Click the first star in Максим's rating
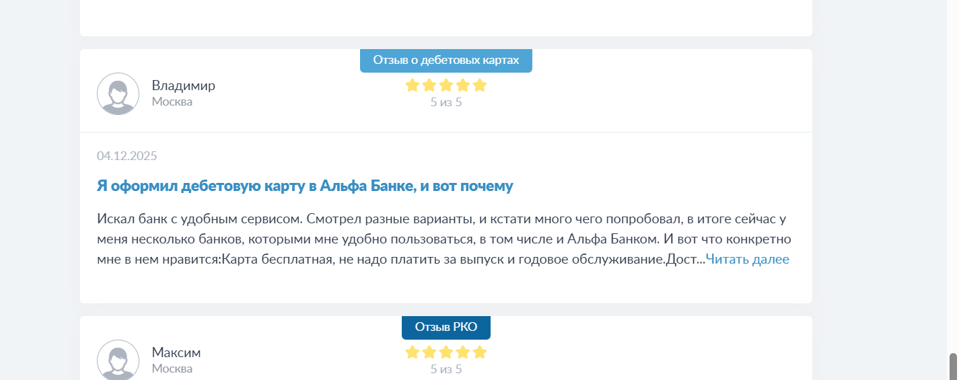Screen dimensions: 959x380 click(x=413, y=352)
